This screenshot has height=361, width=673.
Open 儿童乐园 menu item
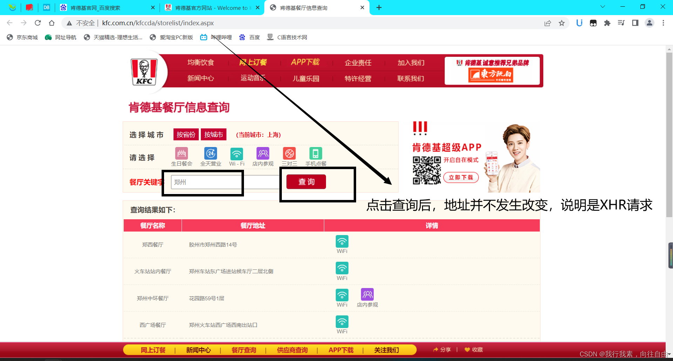[x=306, y=79]
